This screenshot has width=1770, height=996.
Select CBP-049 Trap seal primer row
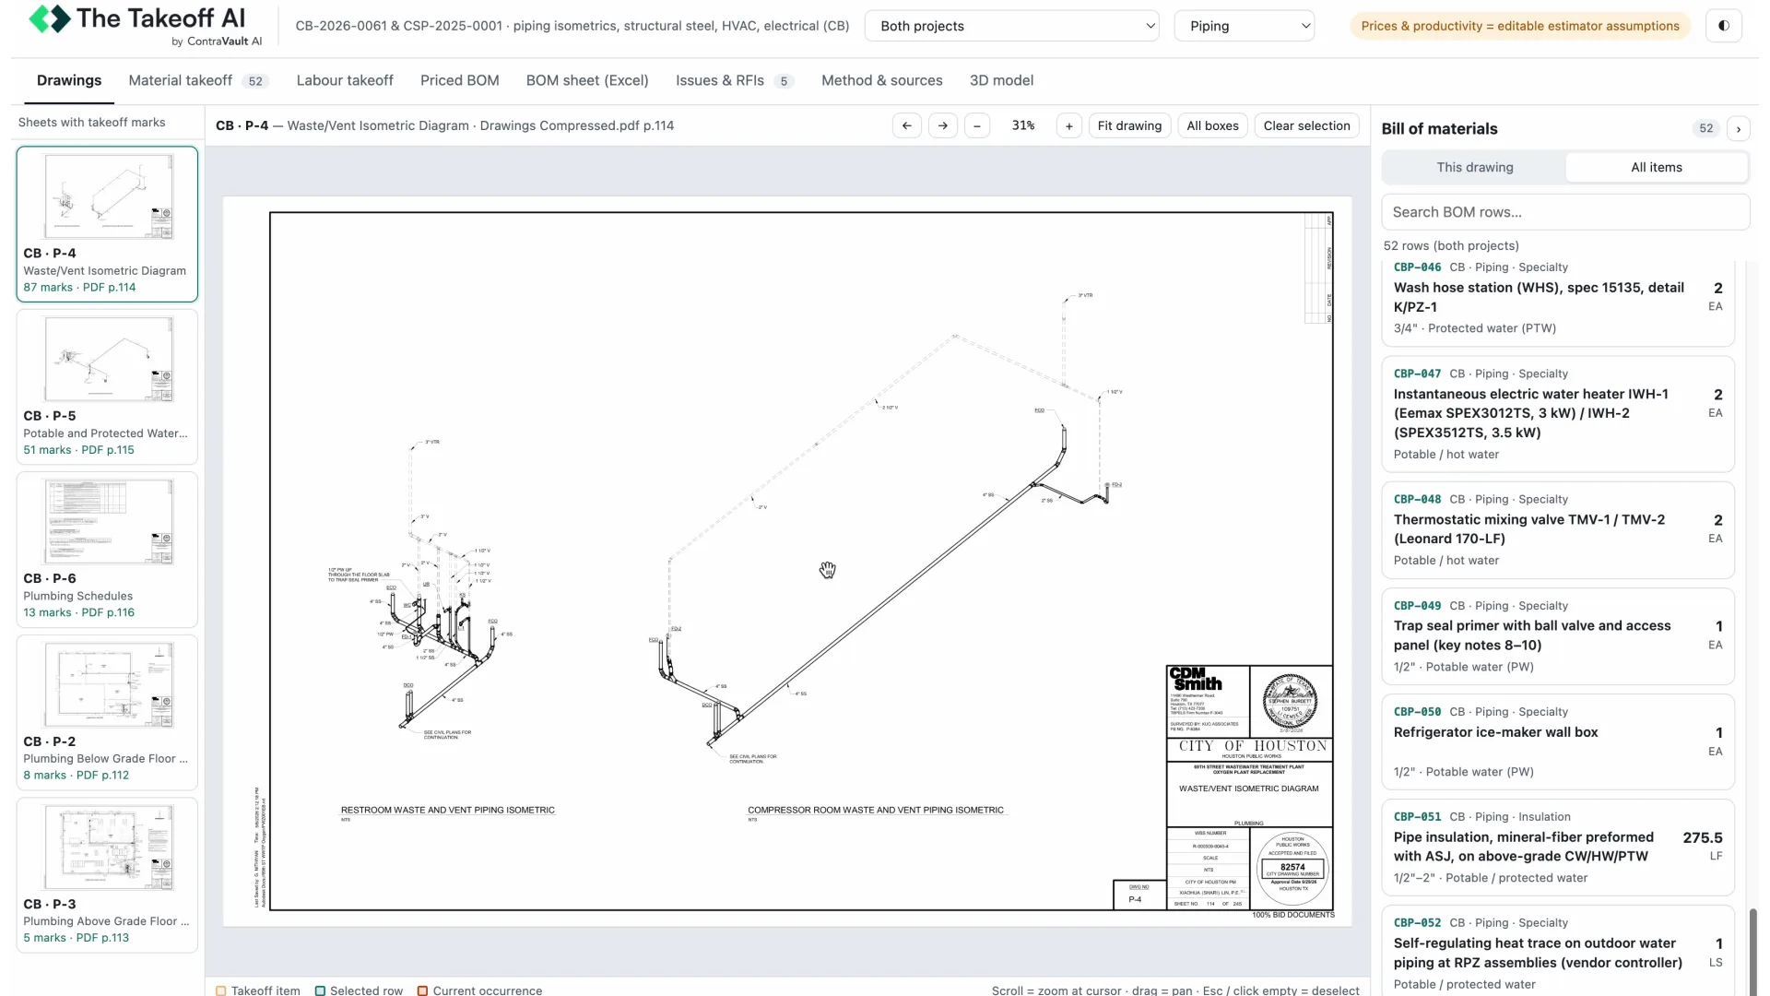point(1558,636)
